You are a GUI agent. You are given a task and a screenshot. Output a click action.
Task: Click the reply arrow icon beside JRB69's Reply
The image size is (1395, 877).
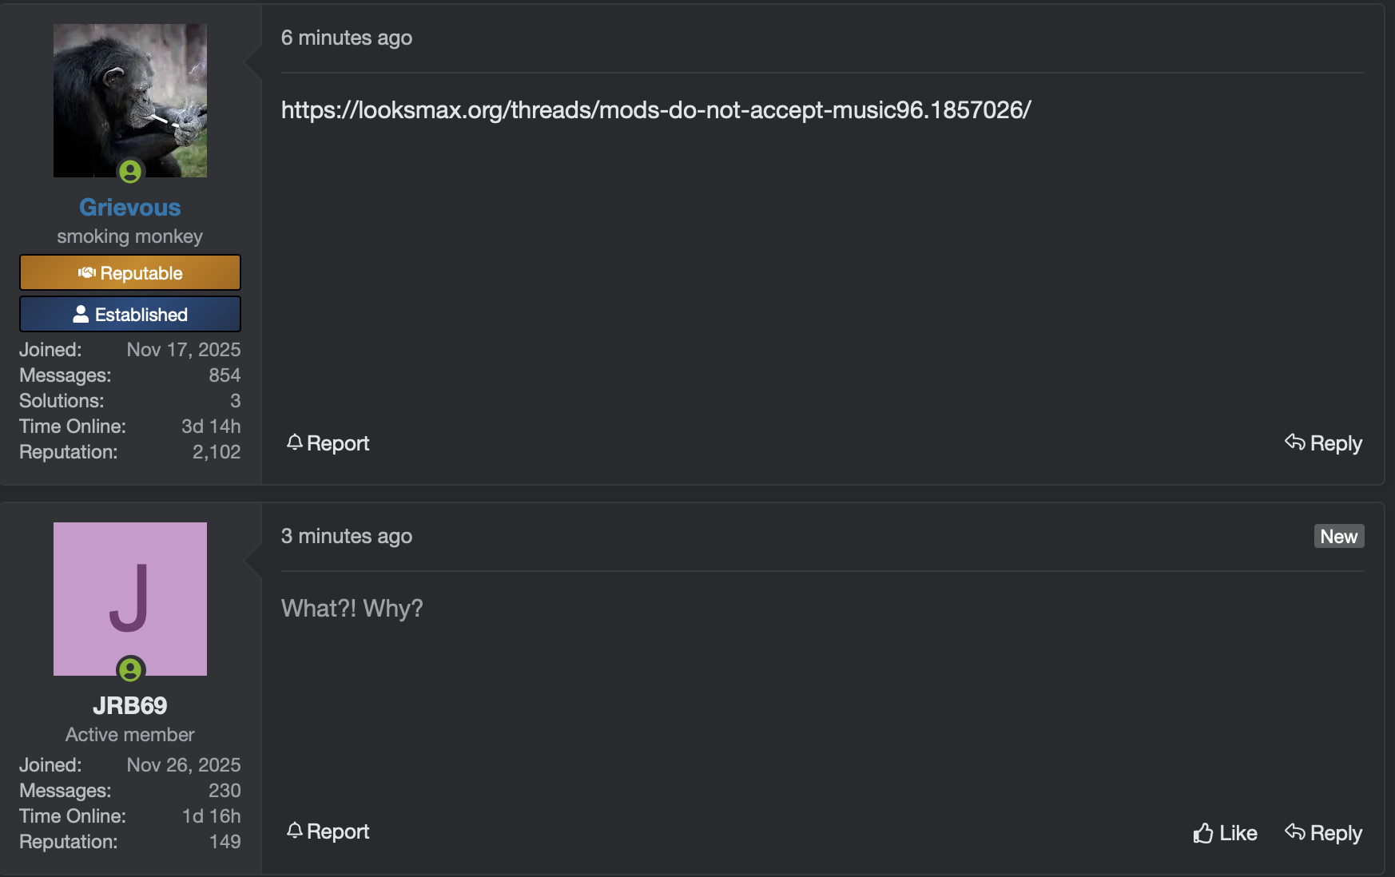(1296, 832)
